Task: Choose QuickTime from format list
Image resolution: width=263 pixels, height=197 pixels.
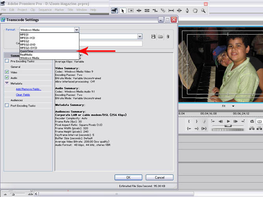Action: 27,51
